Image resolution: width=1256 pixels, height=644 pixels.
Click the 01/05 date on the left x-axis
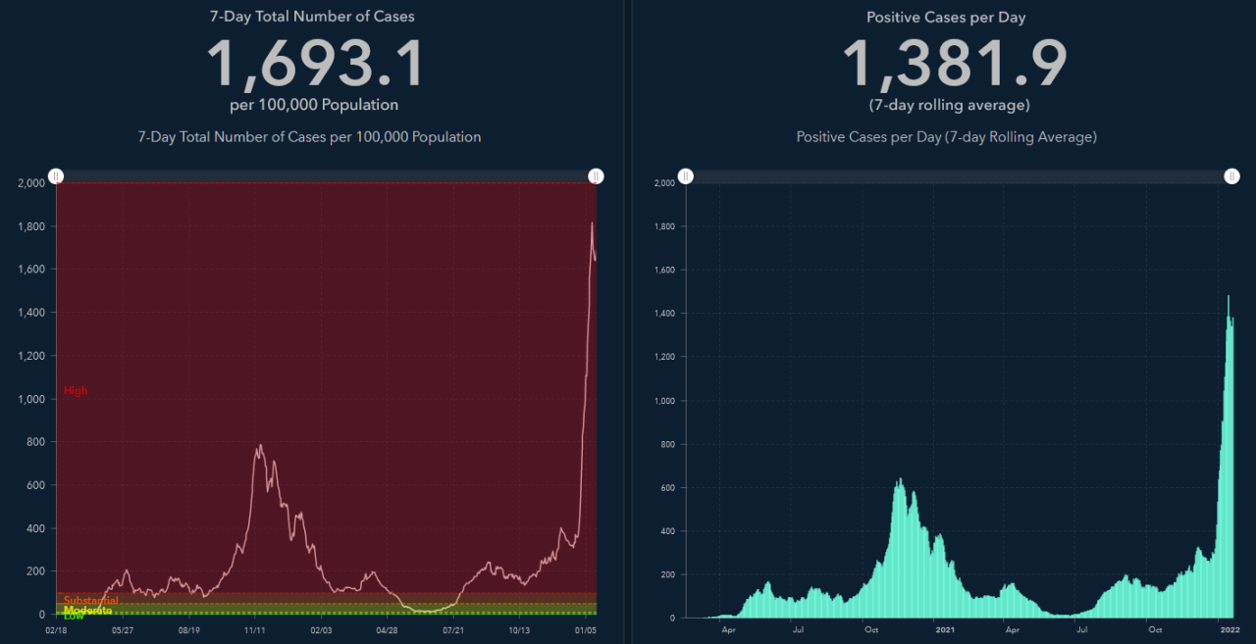tap(586, 631)
